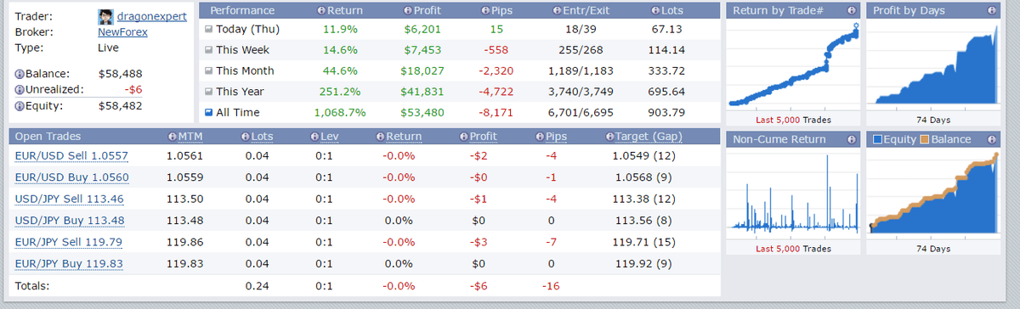Open the dragonexpert trader profile link
This screenshot has width=1020, height=309.
(151, 17)
